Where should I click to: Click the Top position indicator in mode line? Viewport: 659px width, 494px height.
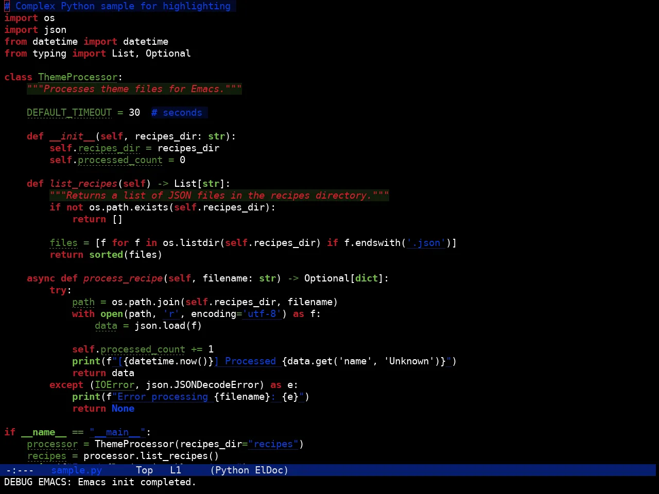(x=145, y=470)
